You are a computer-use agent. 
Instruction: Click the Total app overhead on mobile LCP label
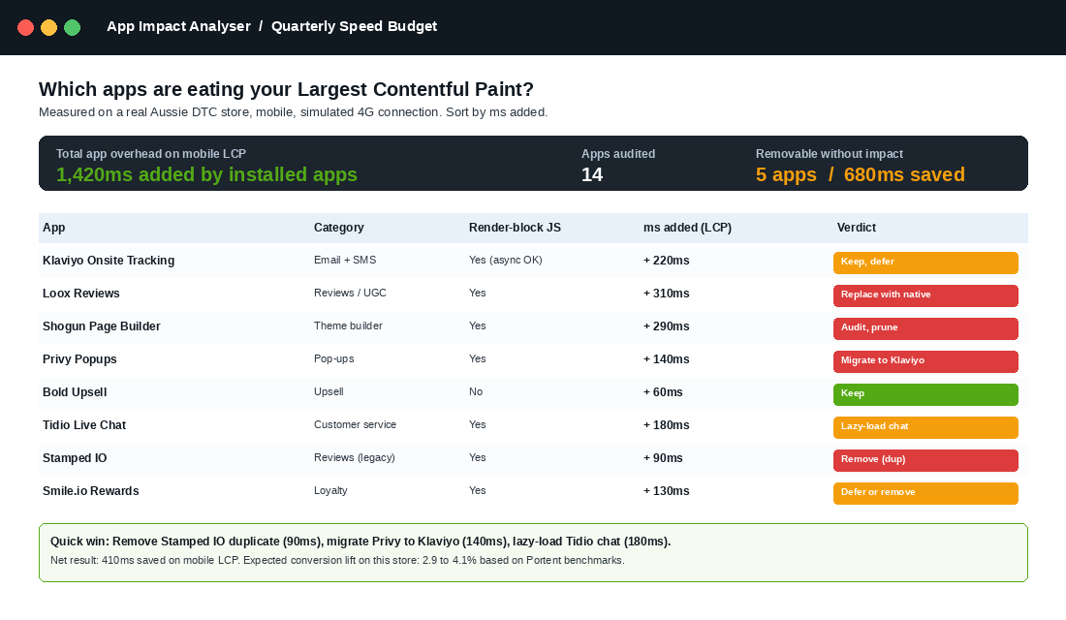151,154
